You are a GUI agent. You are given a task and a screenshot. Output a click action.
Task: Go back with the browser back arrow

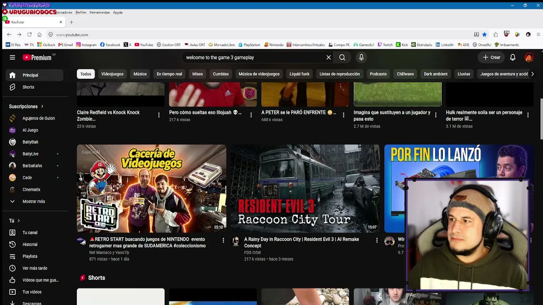(9, 34)
